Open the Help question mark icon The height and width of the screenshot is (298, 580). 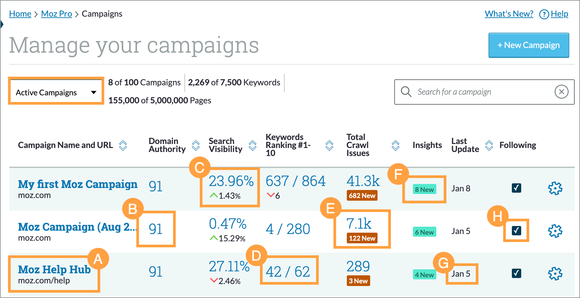click(544, 14)
